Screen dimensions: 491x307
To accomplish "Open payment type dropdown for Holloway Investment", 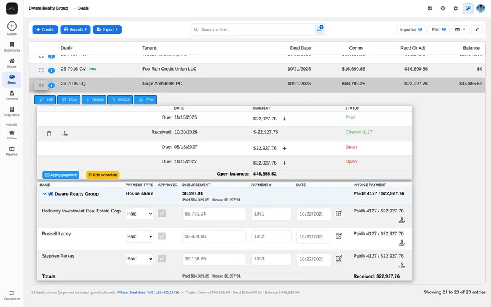I will tap(140, 214).
